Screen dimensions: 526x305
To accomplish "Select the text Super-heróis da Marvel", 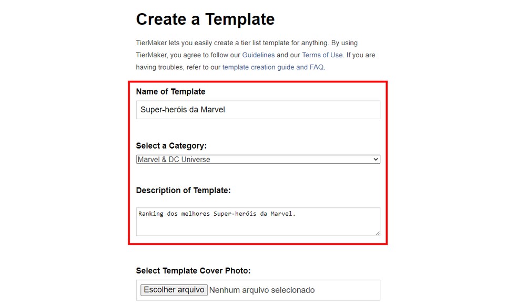I will (x=181, y=110).
